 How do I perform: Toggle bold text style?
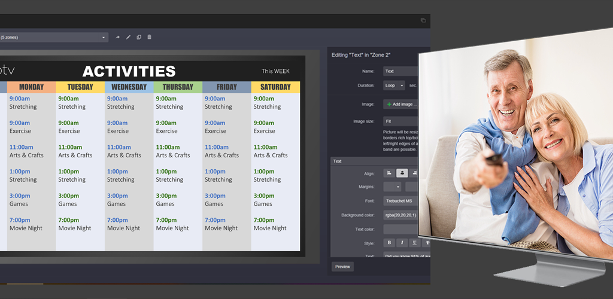389,243
